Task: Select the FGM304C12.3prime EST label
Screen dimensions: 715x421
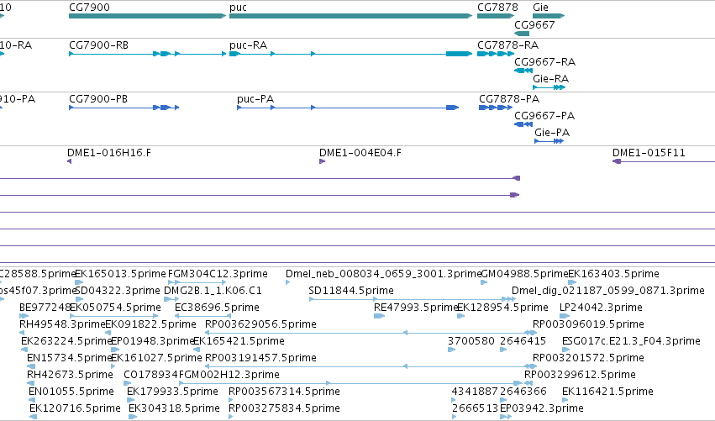Action: pyautogui.click(x=218, y=274)
